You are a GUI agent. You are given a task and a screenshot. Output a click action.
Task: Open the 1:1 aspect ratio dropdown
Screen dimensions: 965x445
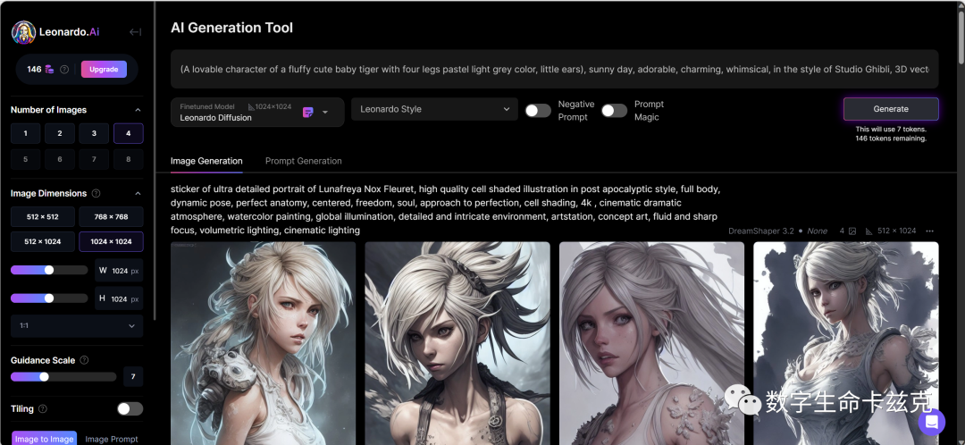[77, 325]
